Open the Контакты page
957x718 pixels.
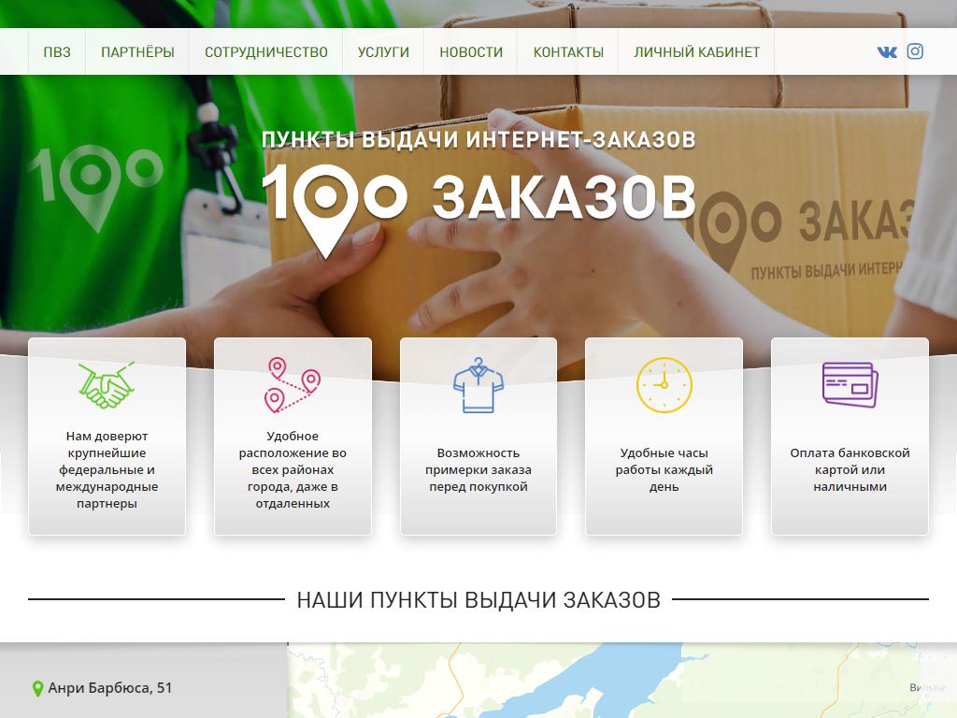coord(568,52)
